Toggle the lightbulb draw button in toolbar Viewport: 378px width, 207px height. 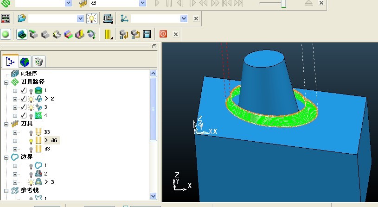coord(92,19)
